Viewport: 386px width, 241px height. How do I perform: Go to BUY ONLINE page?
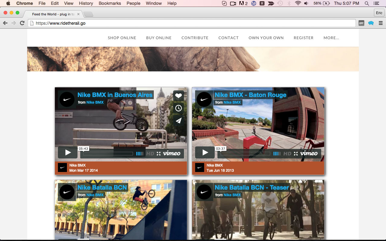pyautogui.click(x=159, y=38)
